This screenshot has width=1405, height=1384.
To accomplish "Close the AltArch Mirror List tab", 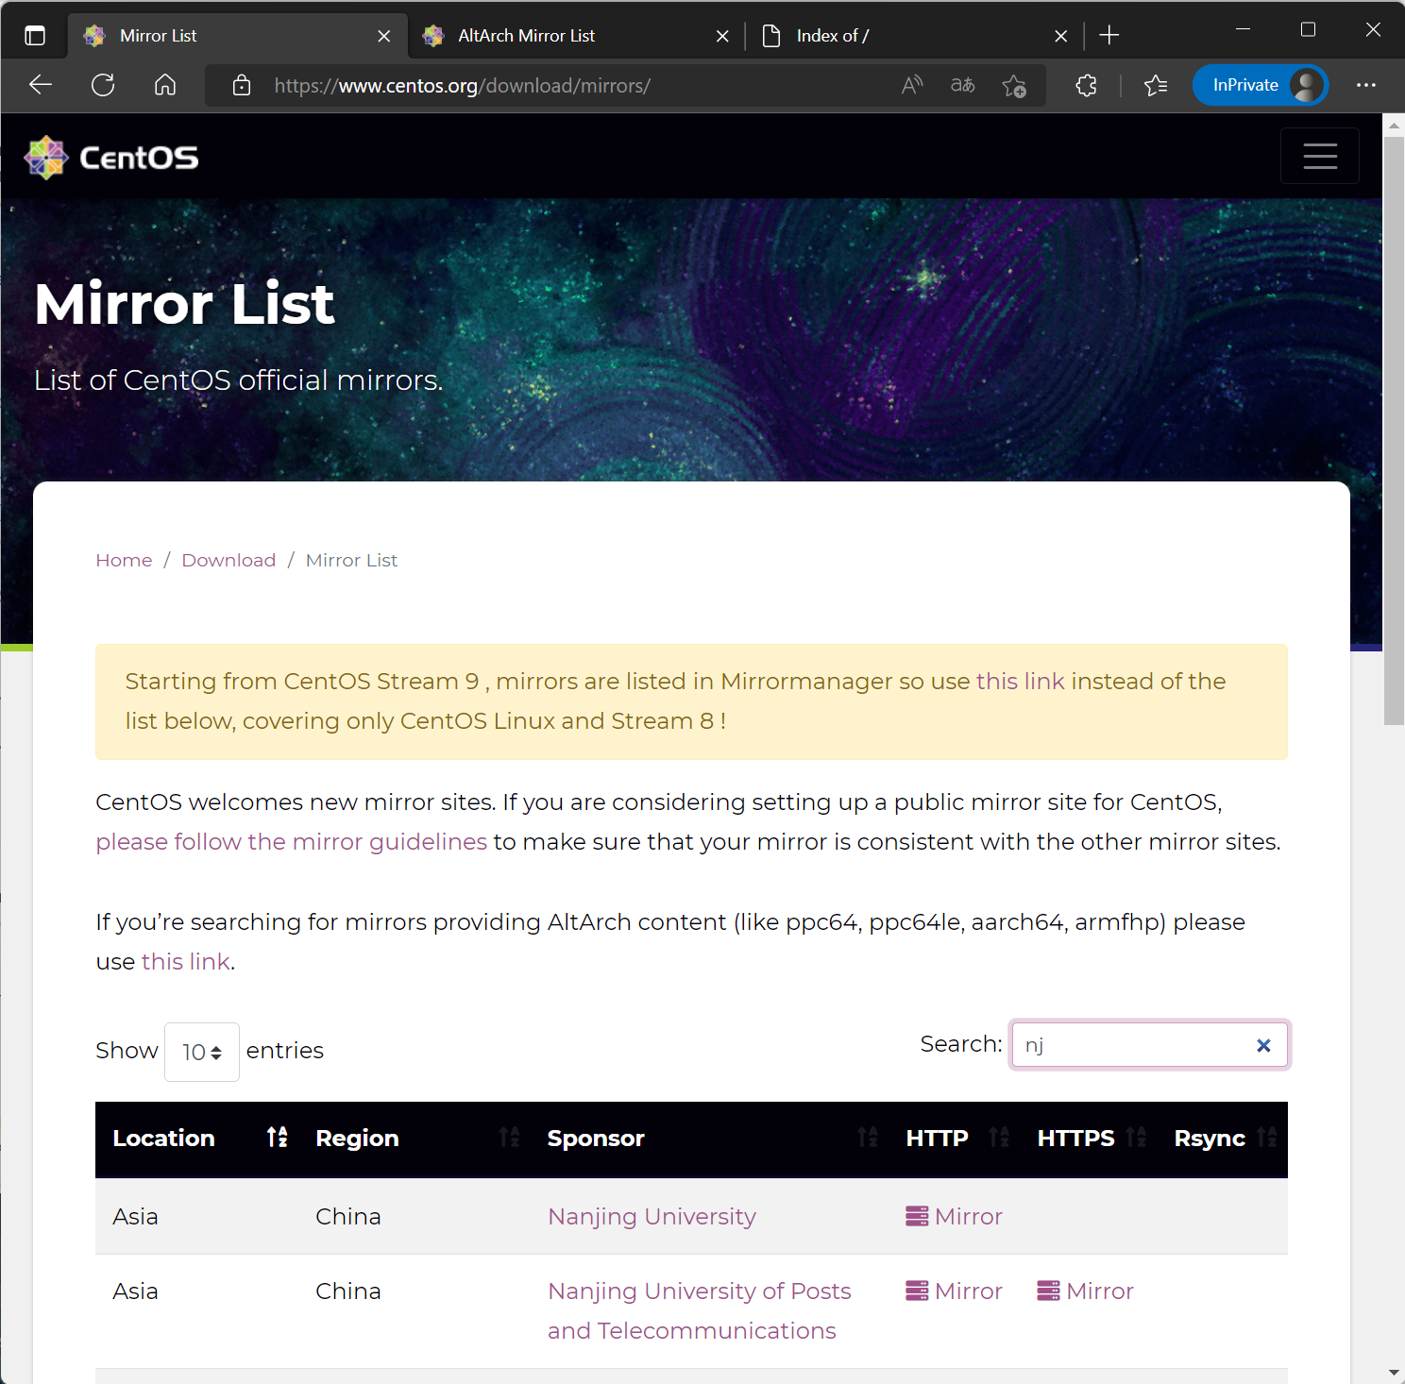I will (722, 36).
